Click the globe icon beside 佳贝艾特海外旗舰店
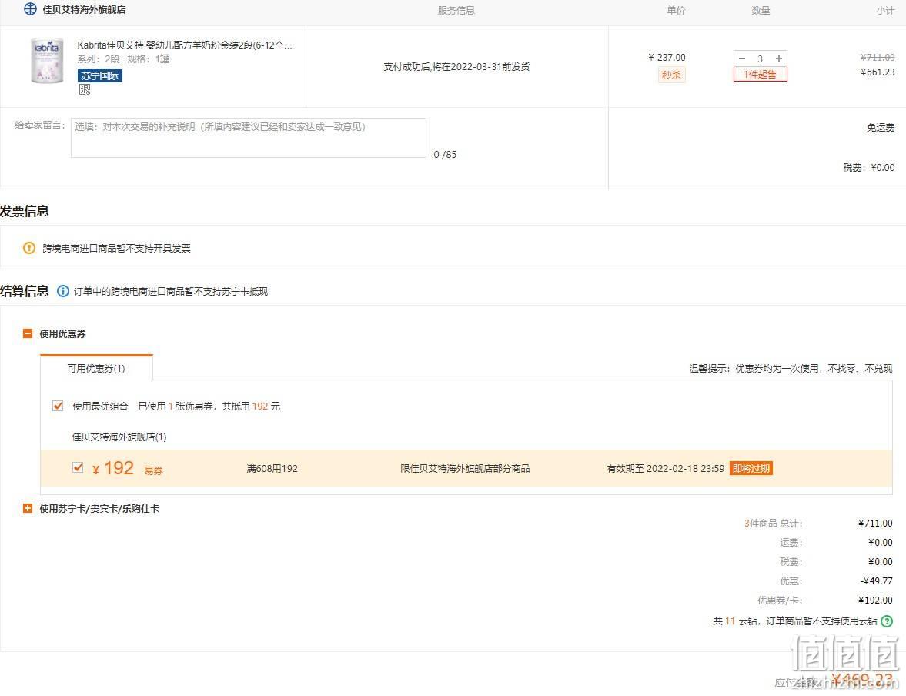This screenshot has height=696, width=906. click(30, 9)
